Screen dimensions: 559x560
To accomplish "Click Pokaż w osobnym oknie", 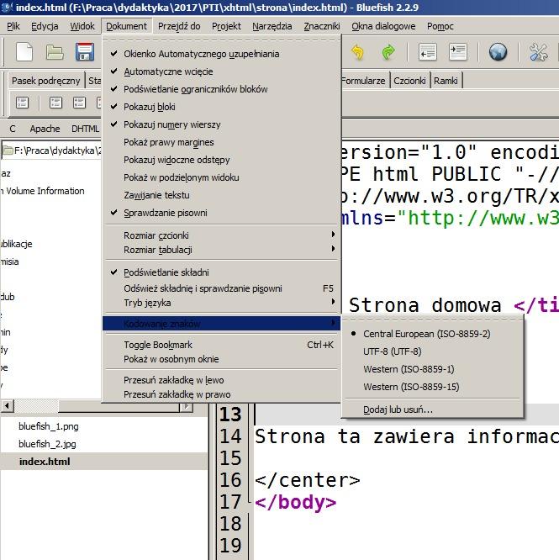I will pyautogui.click(x=221, y=359).
